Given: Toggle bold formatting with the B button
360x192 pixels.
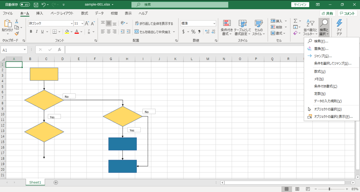Looking at the screenshot, I should 31,31.
